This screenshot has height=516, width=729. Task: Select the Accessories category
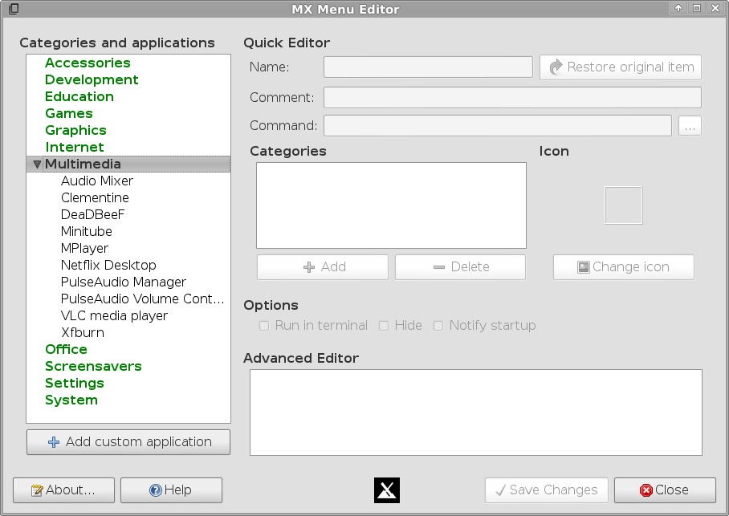coord(88,63)
